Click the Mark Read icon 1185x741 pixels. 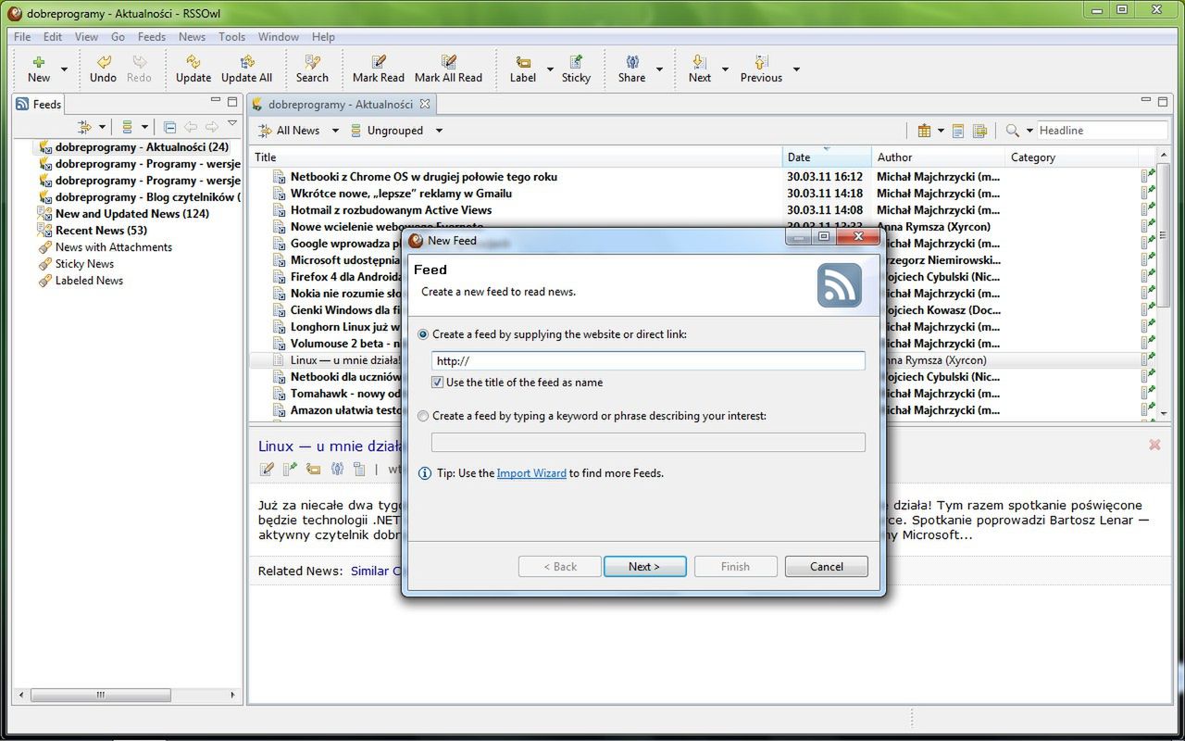click(x=378, y=63)
